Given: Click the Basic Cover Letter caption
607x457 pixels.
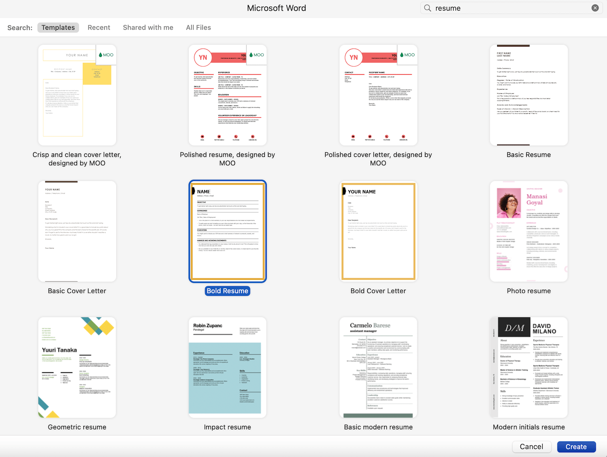Looking at the screenshot, I should coord(77,291).
